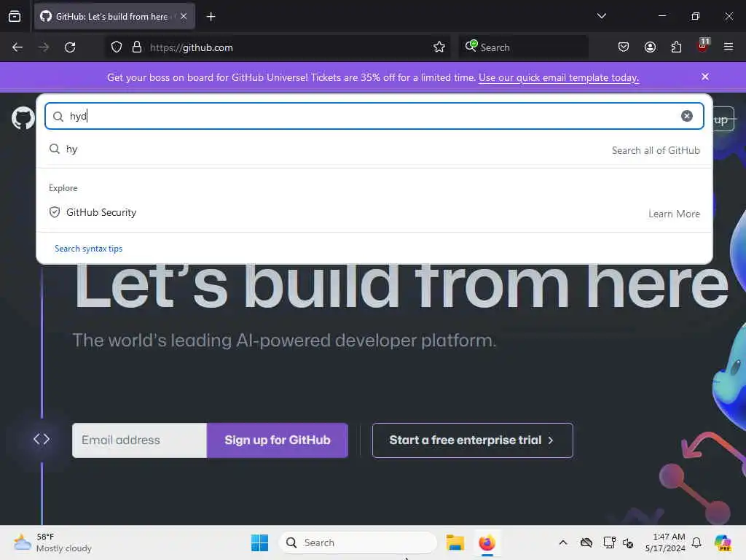View site security padlock information
The width and height of the screenshot is (746, 560).
coord(137,47)
